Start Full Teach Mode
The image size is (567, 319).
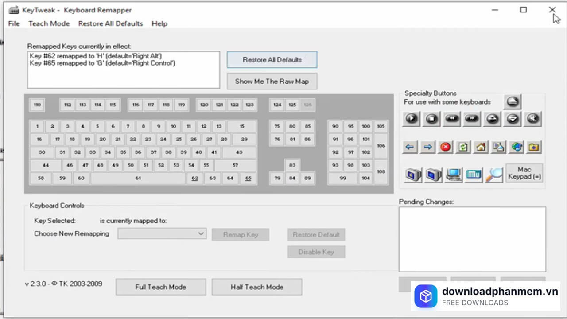click(x=161, y=287)
